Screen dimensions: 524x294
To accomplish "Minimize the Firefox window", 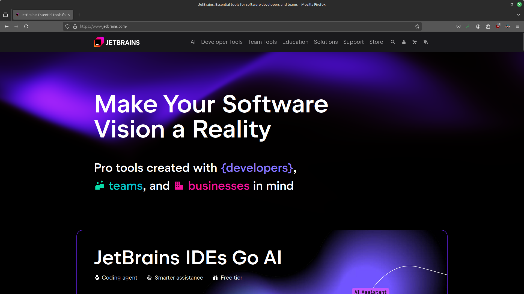I will coord(504,4).
